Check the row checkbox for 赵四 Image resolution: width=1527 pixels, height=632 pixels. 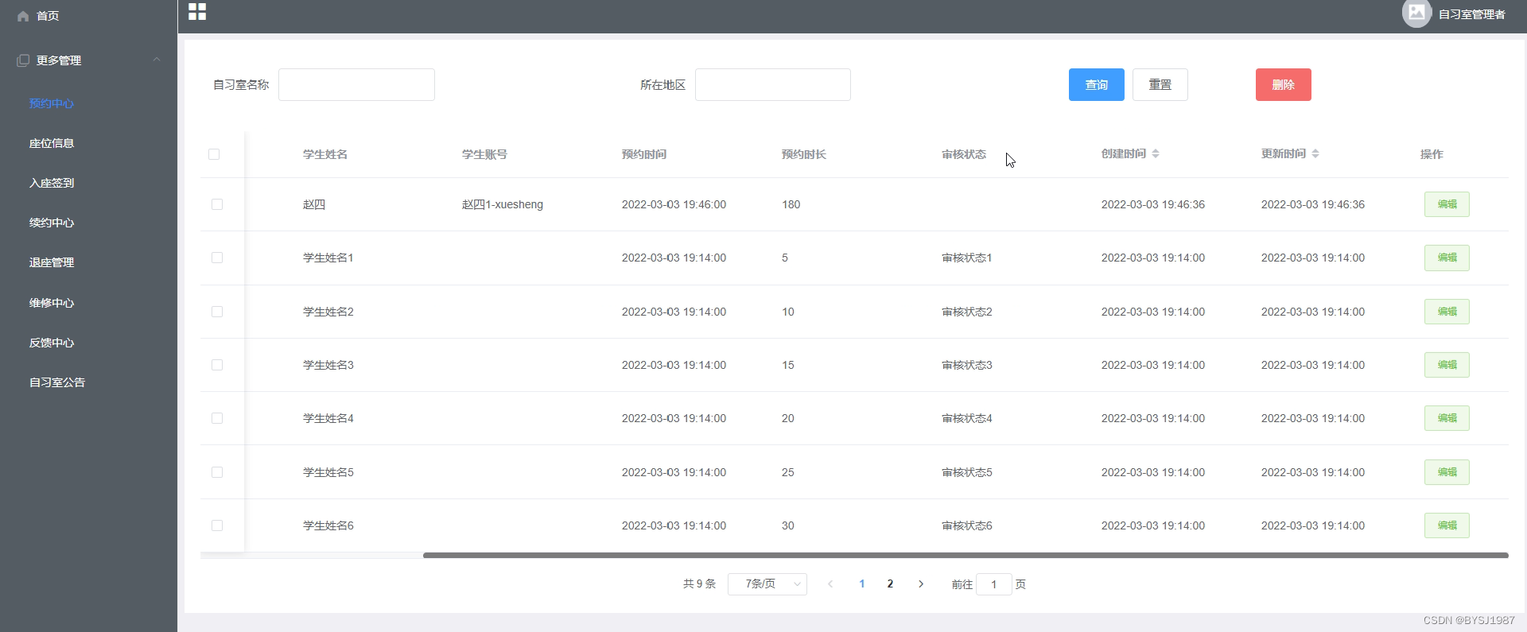click(217, 204)
